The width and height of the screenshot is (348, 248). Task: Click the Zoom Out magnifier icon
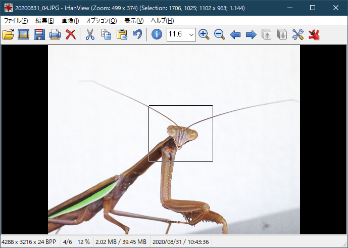tap(219, 34)
